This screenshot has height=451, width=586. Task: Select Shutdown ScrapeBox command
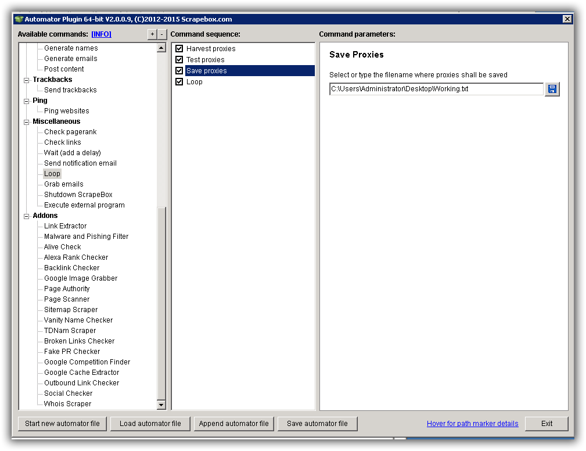[x=78, y=195]
